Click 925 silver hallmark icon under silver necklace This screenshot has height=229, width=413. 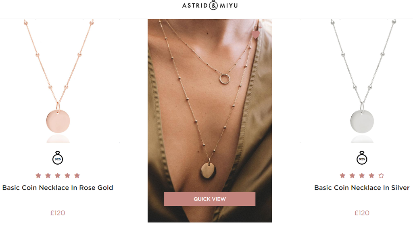click(362, 158)
